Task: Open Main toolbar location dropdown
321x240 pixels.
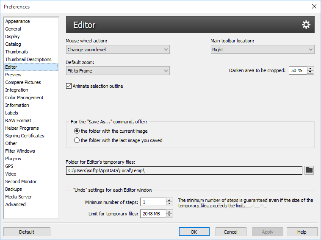Action: point(263,50)
